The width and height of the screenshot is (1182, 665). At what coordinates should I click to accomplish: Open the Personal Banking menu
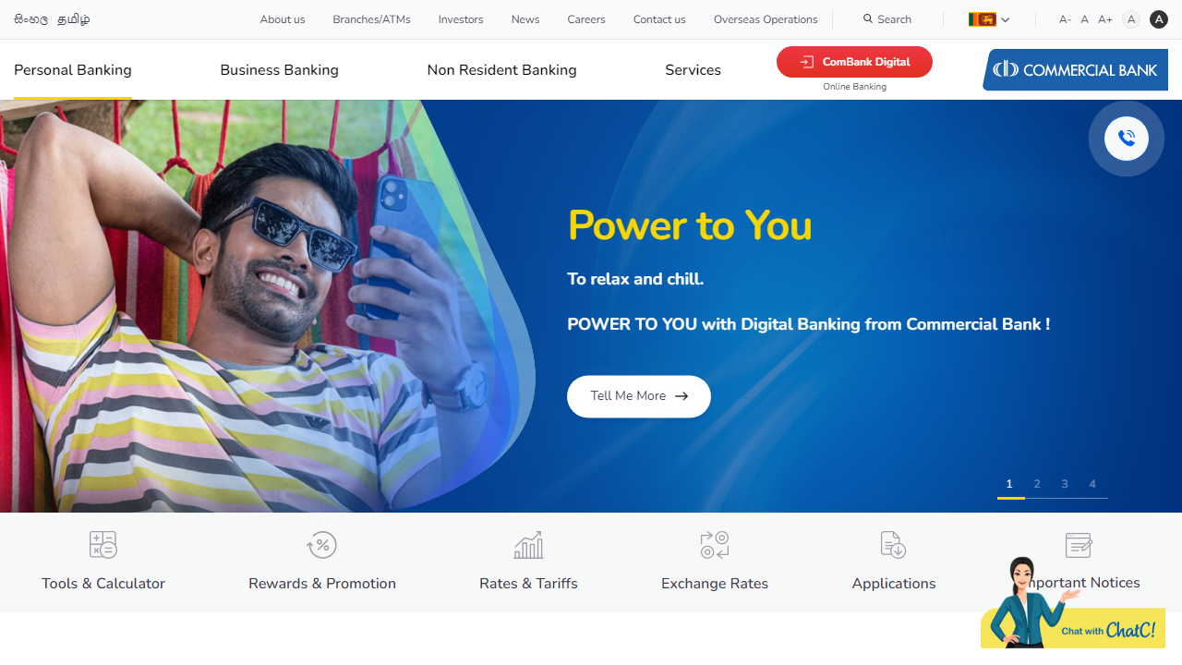coord(73,70)
